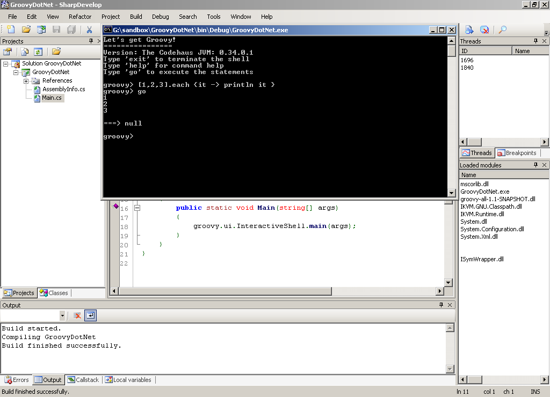Open the Project menu

(111, 17)
